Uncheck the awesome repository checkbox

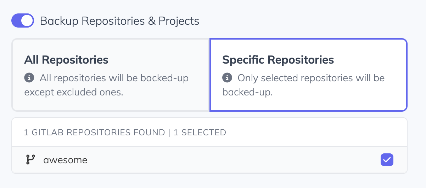pyautogui.click(x=387, y=160)
